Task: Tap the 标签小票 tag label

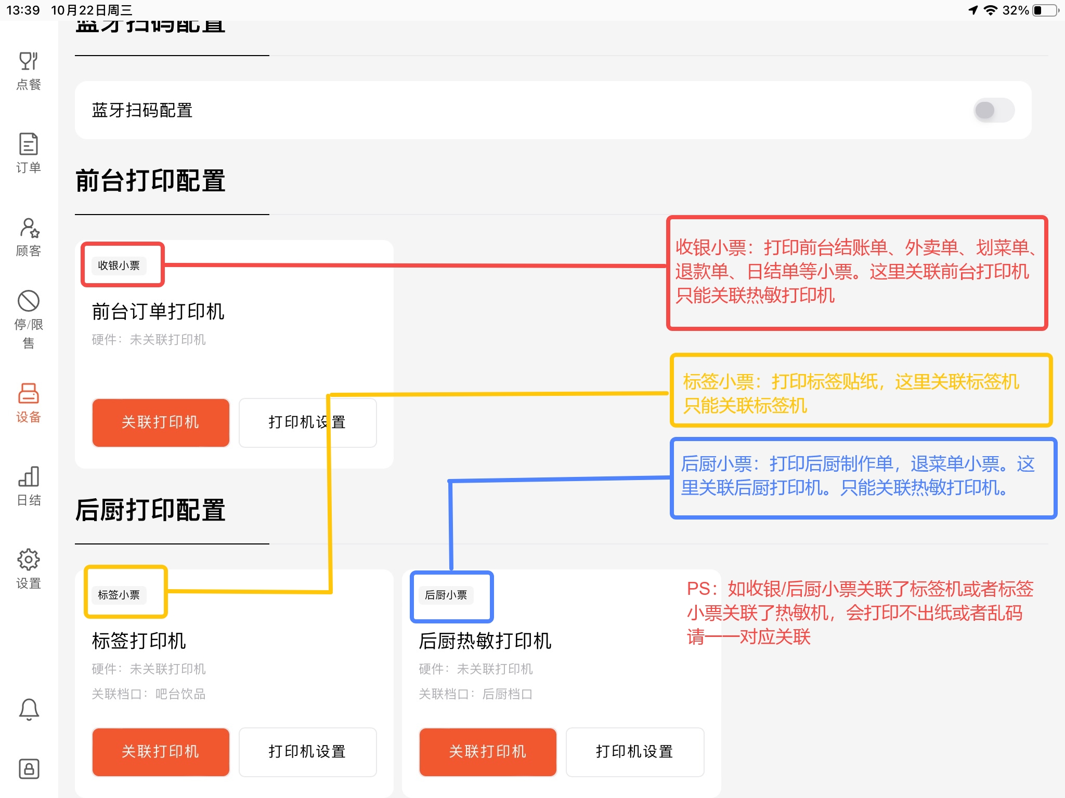Action: tap(119, 595)
